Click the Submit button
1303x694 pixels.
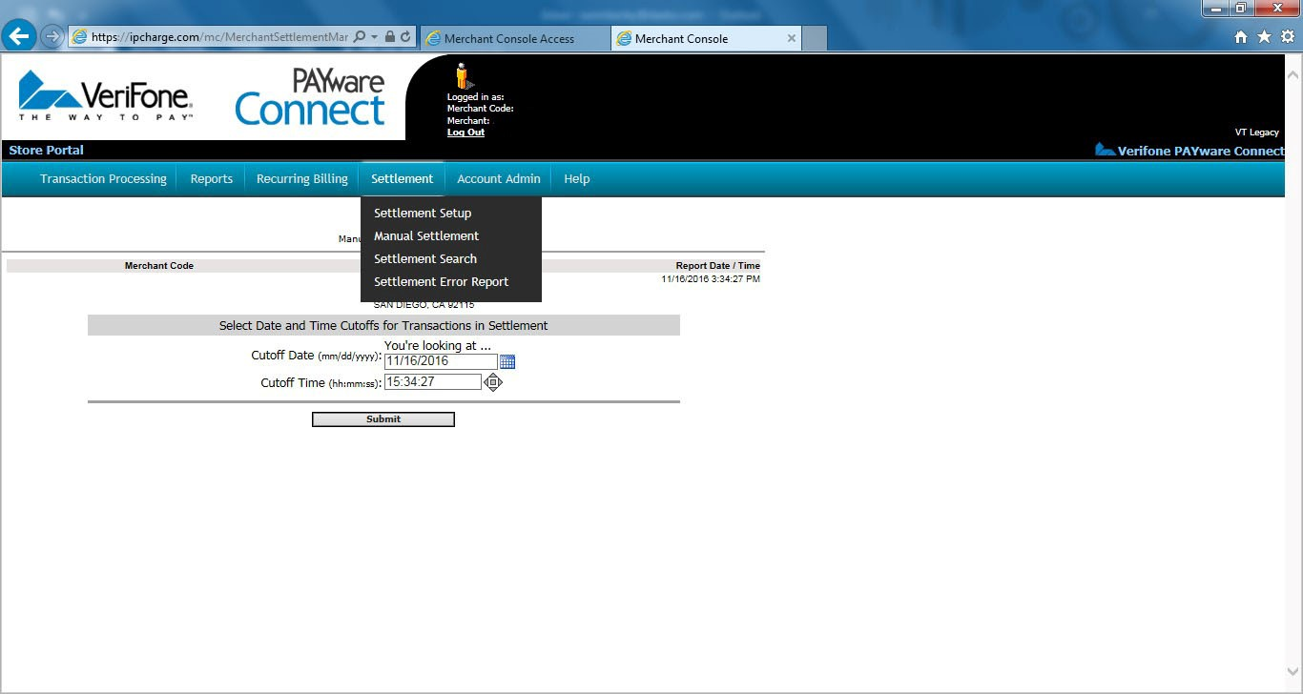(x=383, y=419)
